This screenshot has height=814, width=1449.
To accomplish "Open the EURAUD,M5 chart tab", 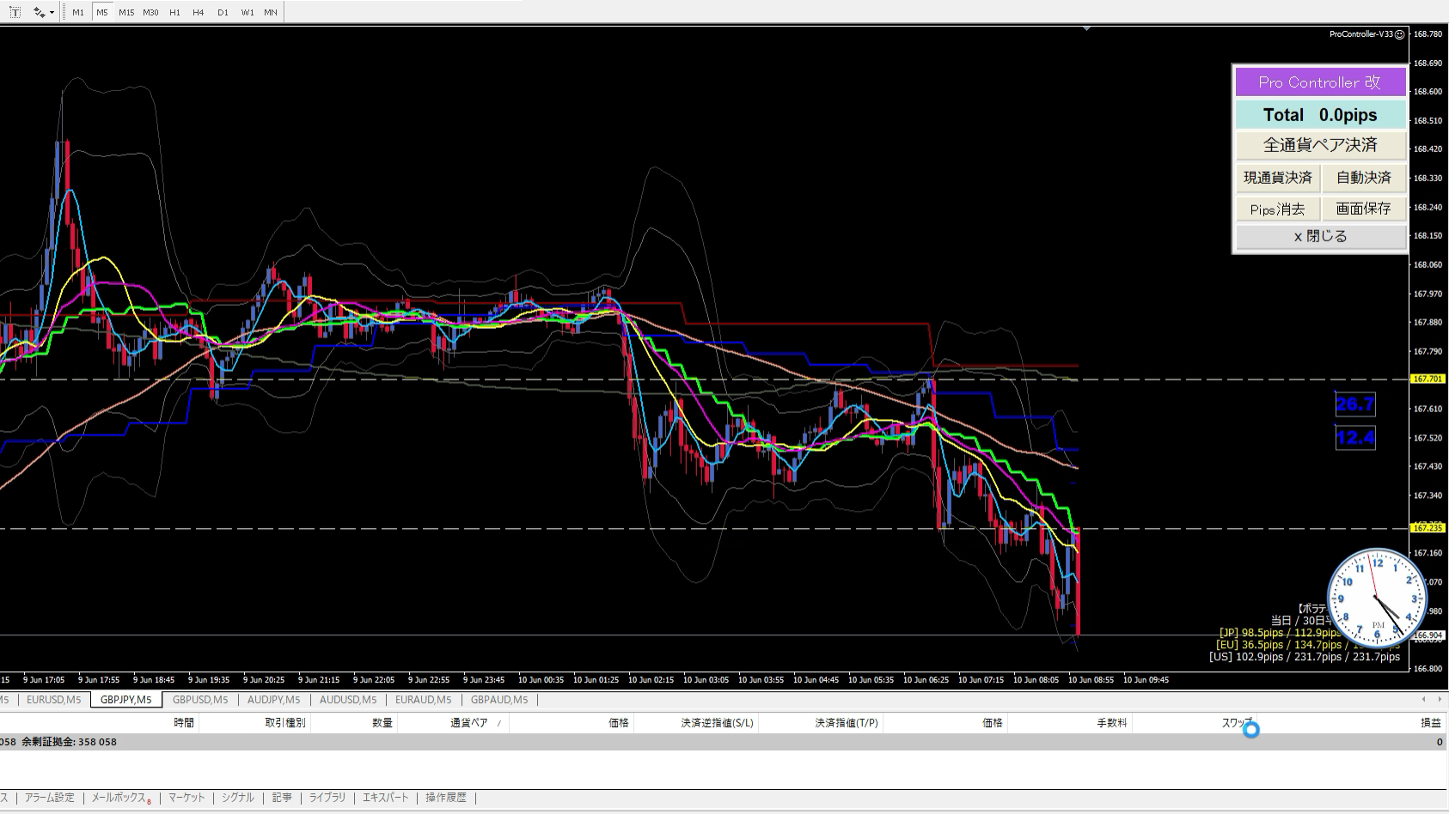I will [x=423, y=700].
